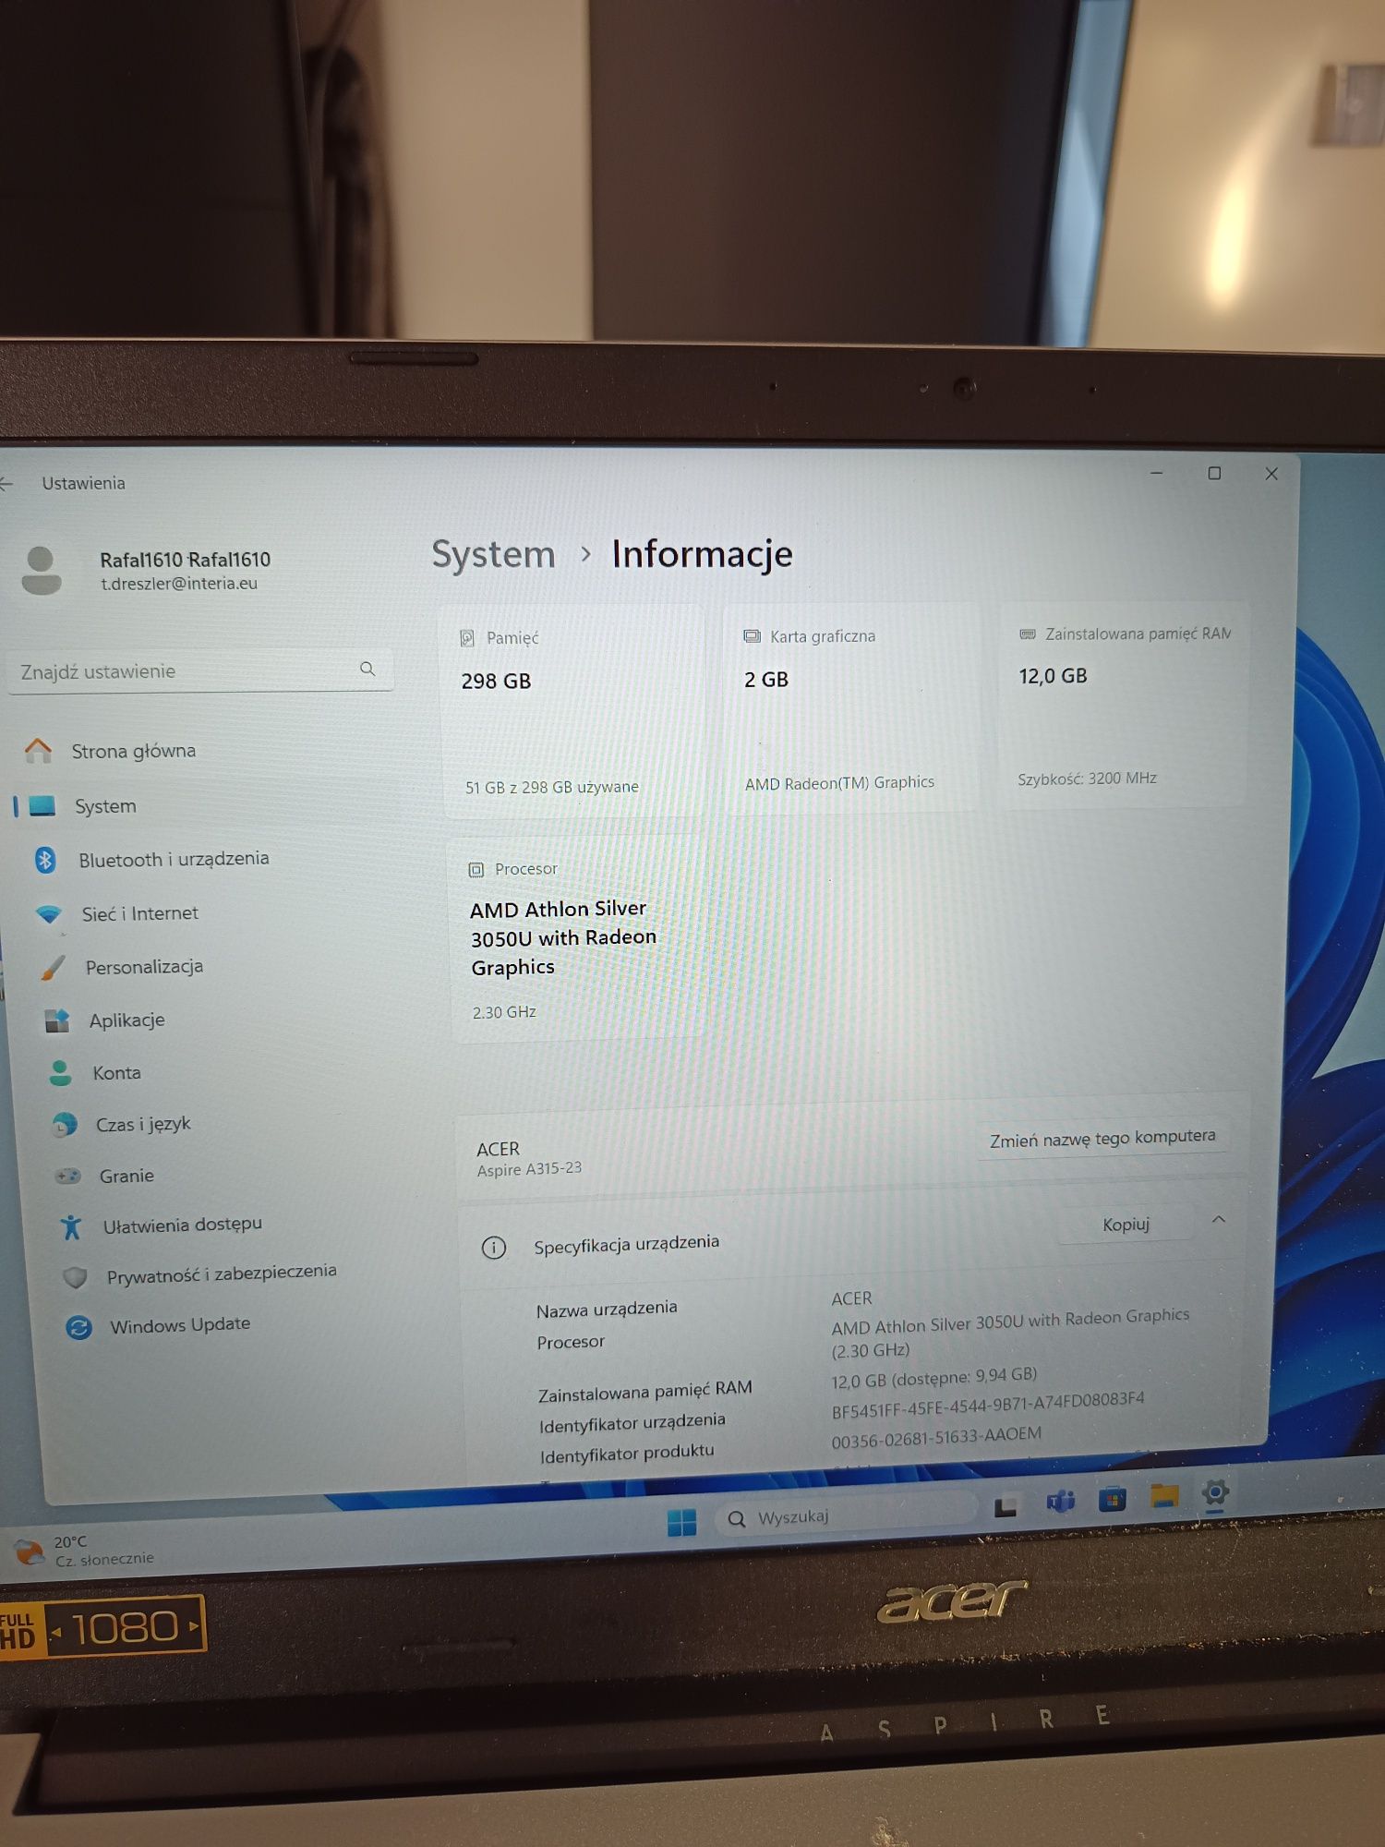Open the Bluetooth i urządzenia category
The width and height of the screenshot is (1385, 1847).
tap(174, 859)
